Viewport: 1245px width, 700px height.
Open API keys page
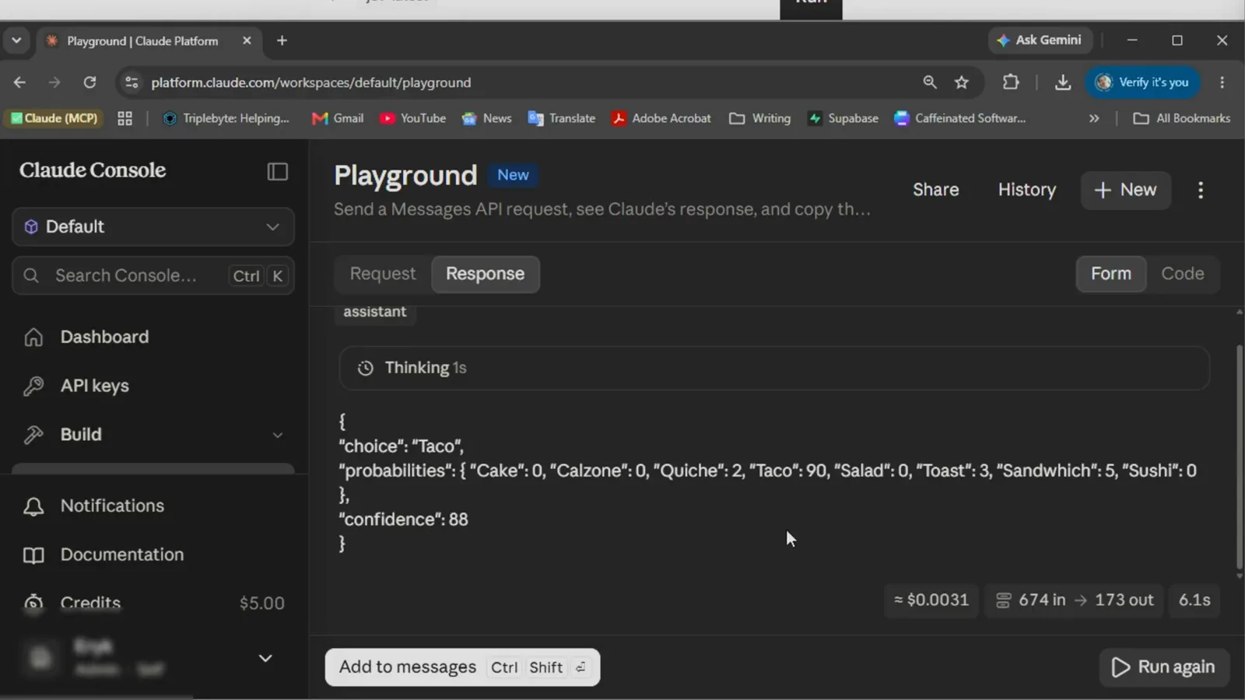point(94,386)
